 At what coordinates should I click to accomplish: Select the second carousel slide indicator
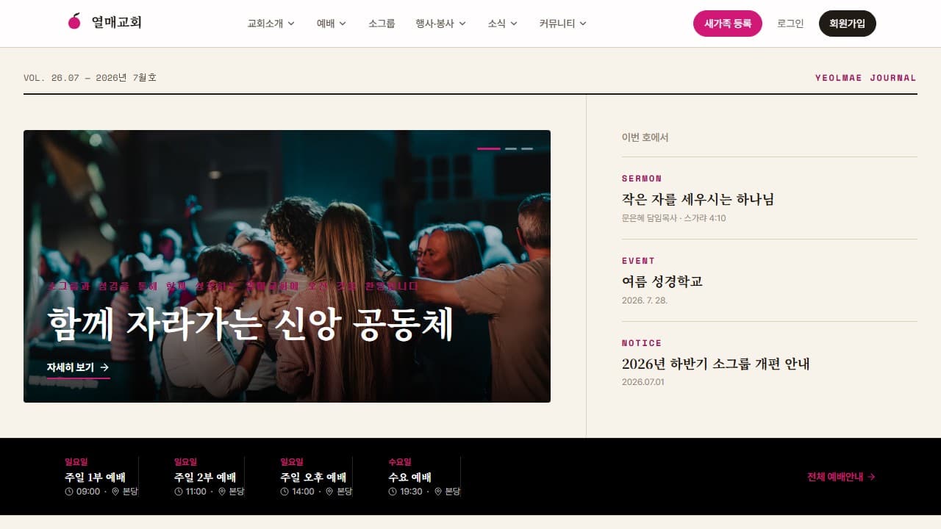(511, 148)
